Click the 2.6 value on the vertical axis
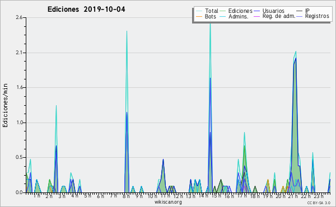The image size is (336, 207). [19, 17]
